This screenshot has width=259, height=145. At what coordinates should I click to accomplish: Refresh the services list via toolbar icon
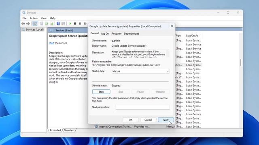tap(47, 24)
